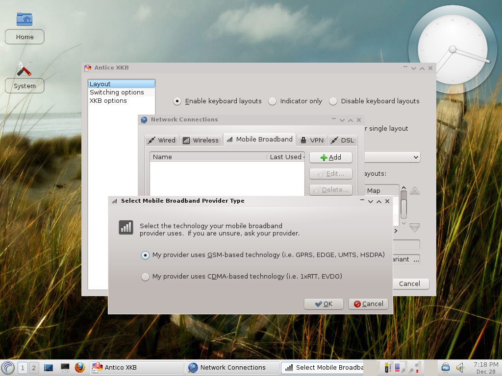
Task: Select Disable keyboard layouts option
Action: pyautogui.click(x=333, y=101)
